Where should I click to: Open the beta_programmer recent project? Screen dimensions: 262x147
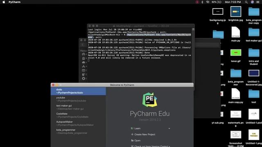(78, 131)
